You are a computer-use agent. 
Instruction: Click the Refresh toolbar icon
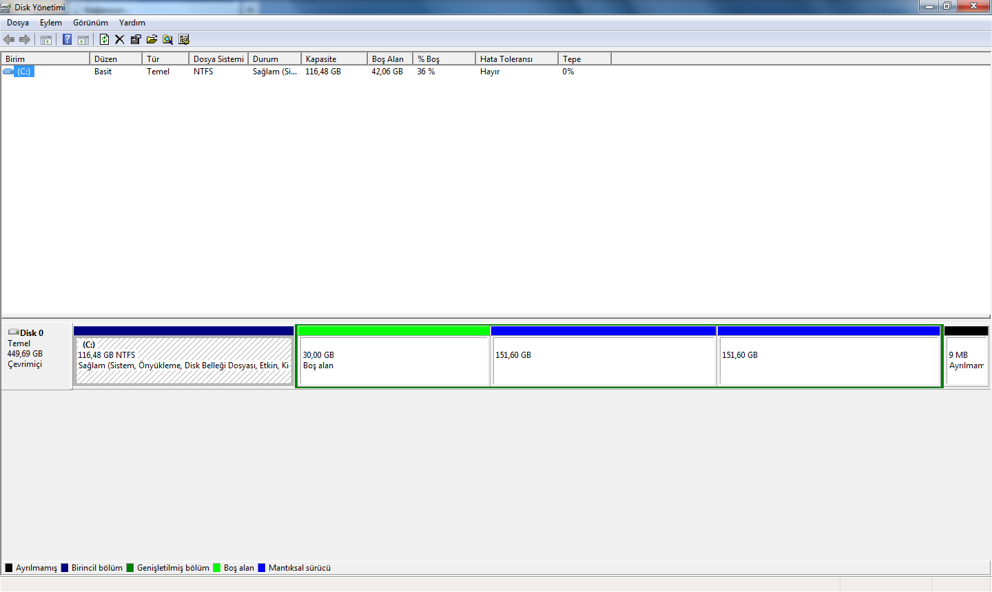click(104, 40)
